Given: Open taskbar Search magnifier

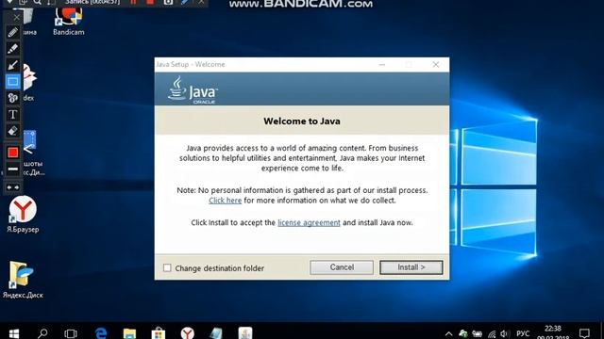Looking at the screenshot, I should (42, 332).
